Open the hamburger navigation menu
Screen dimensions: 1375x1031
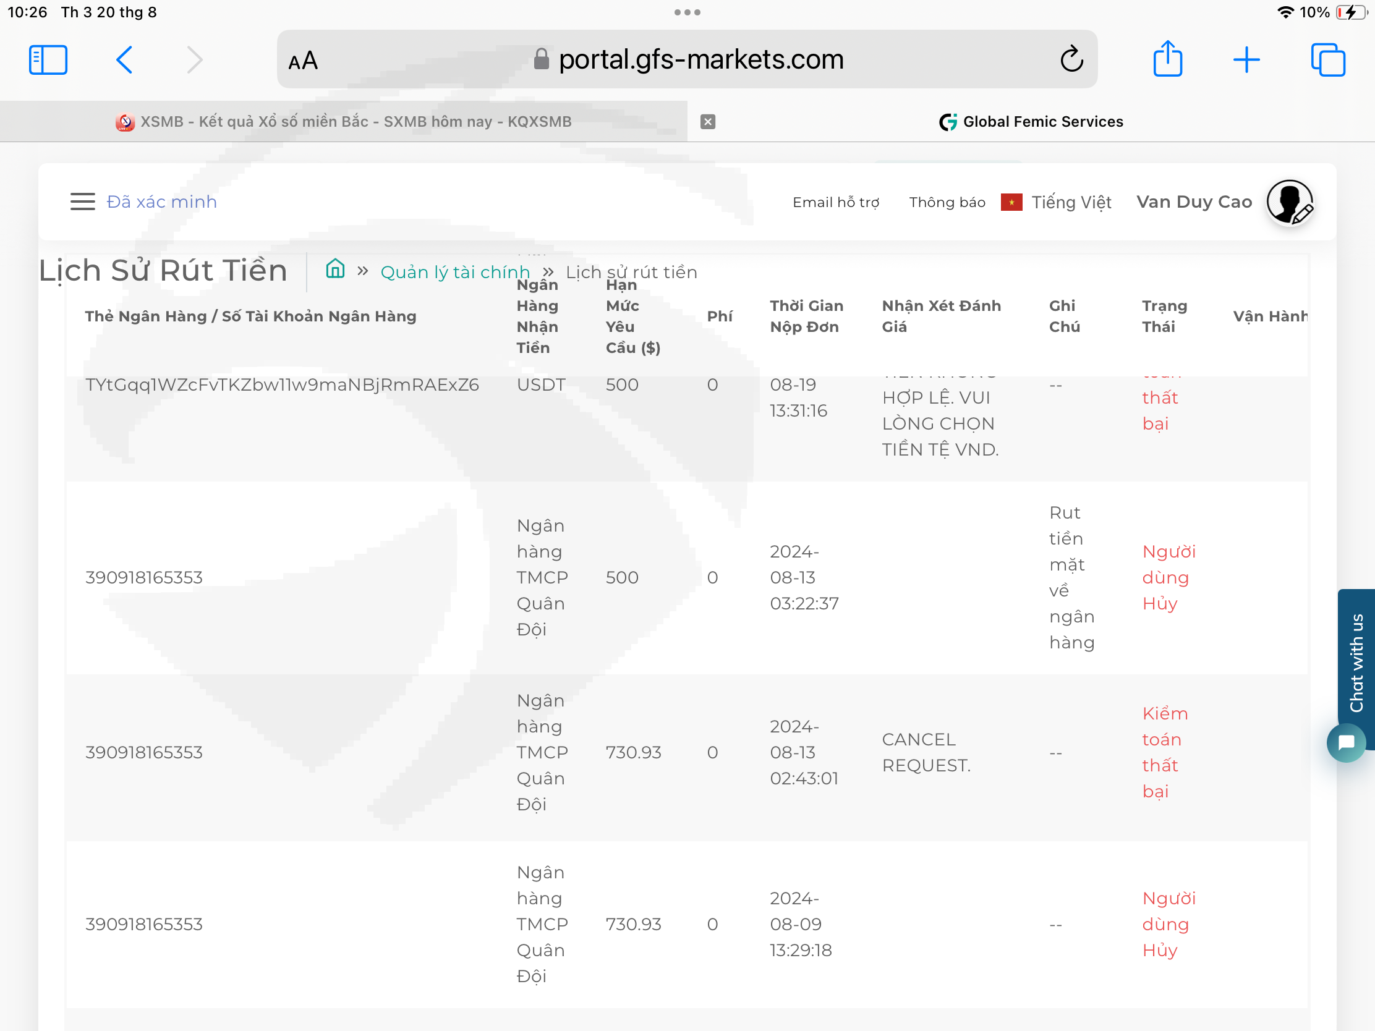82,202
